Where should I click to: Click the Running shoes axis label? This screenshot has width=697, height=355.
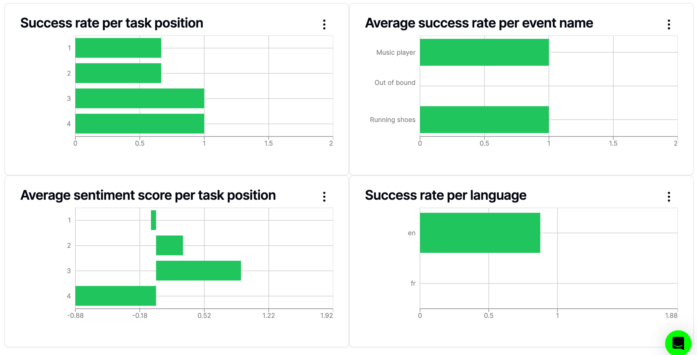click(x=393, y=120)
